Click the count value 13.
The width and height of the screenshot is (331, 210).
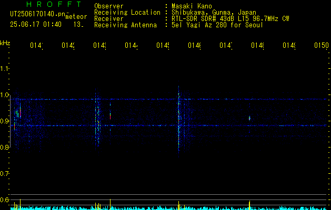coord(78,25)
